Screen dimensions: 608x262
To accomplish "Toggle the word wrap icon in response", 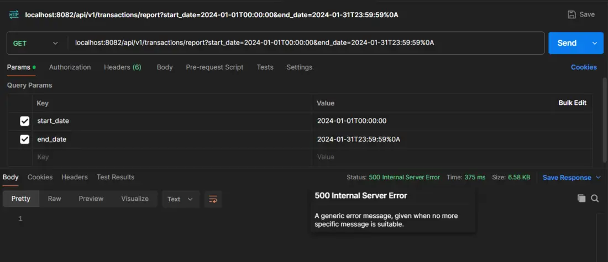I will [x=213, y=199].
